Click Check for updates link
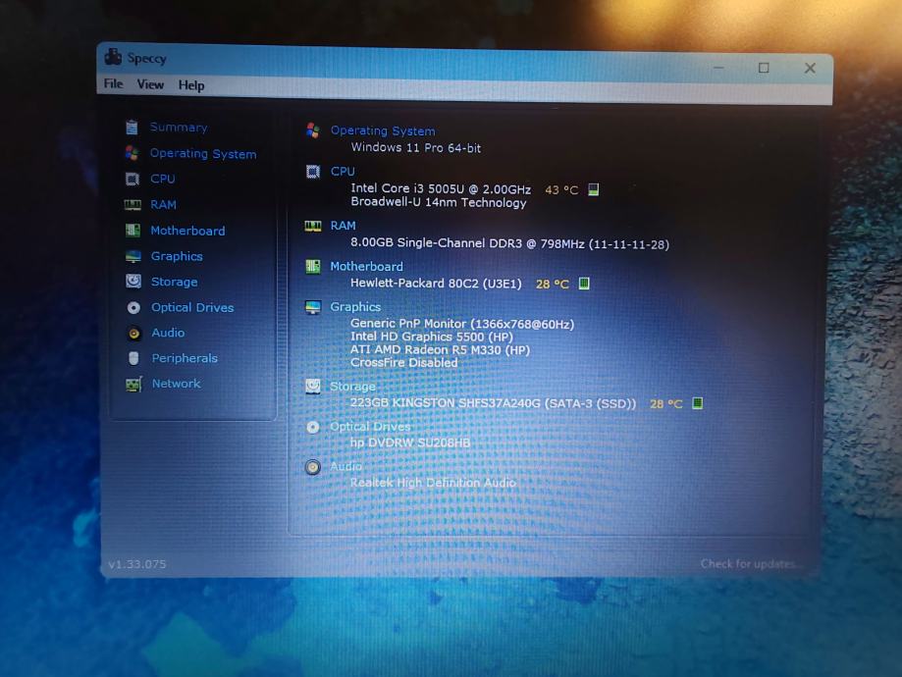The width and height of the screenshot is (902, 677). tap(749, 564)
